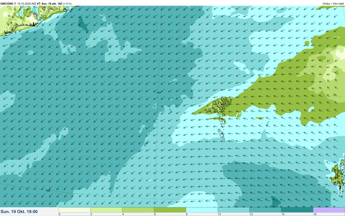Click the 'Sun. 19 Okt. 19:00' date label
This screenshot has width=345, height=216.
(x=19, y=212)
